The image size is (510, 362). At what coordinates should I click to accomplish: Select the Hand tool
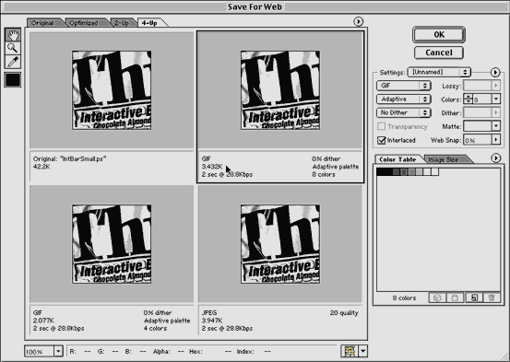point(13,34)
